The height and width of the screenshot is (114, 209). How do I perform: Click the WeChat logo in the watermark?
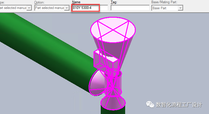[150, 104]
